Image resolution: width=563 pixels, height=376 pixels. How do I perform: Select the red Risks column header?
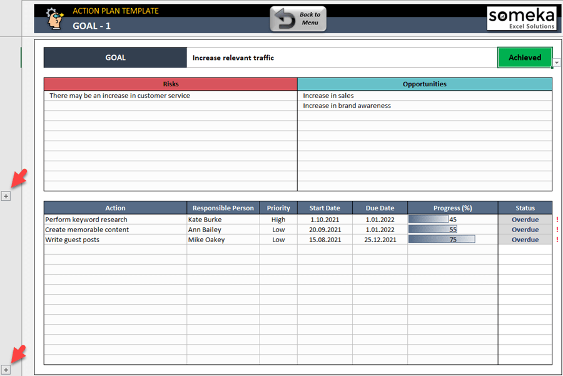[170, 84]
